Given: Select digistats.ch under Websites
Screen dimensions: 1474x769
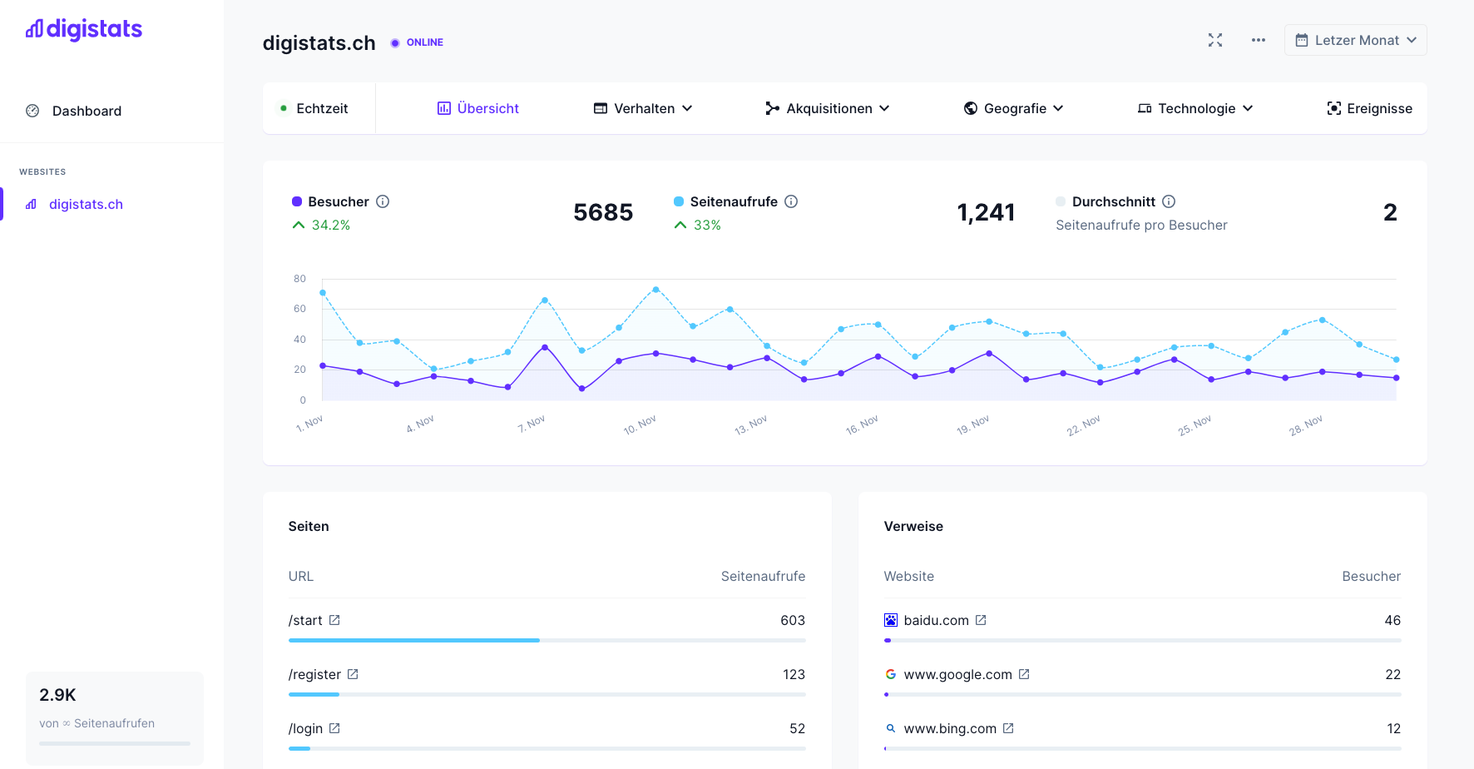Looking at the screenshot, I should click(x=86, y=204).
